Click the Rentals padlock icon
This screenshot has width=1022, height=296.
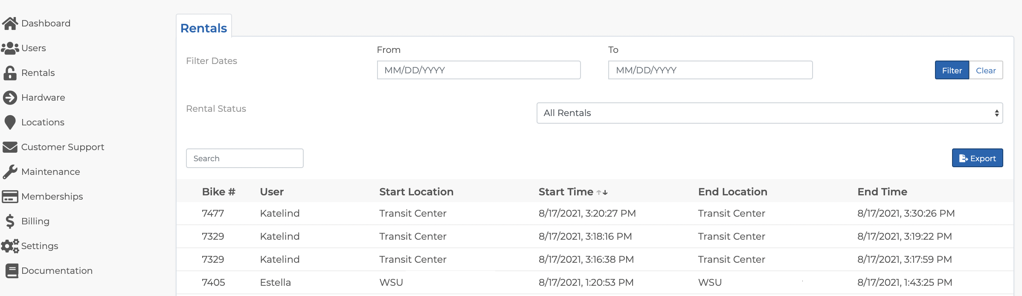click(10, 73)
